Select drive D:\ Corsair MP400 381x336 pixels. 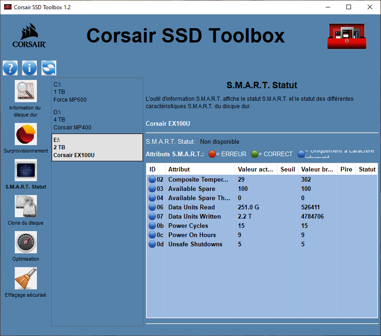97,120
